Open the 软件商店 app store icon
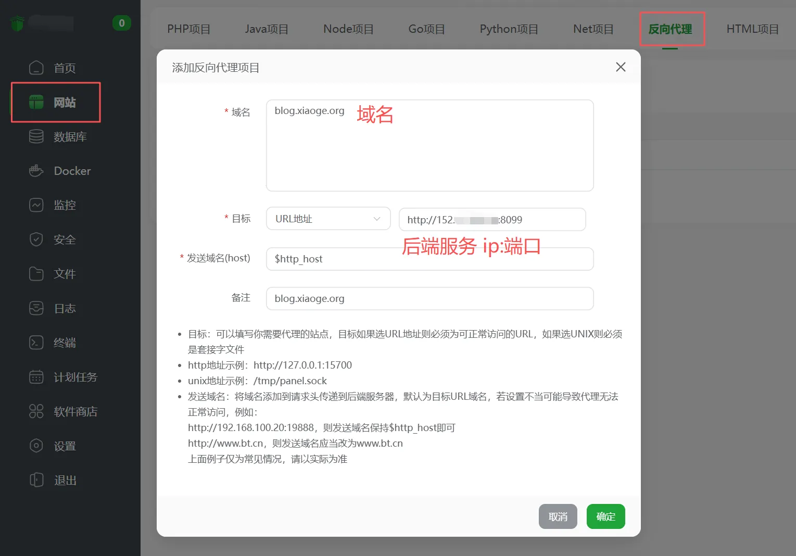This screenshot has height=556, width=796. click(x=36, y=411)
